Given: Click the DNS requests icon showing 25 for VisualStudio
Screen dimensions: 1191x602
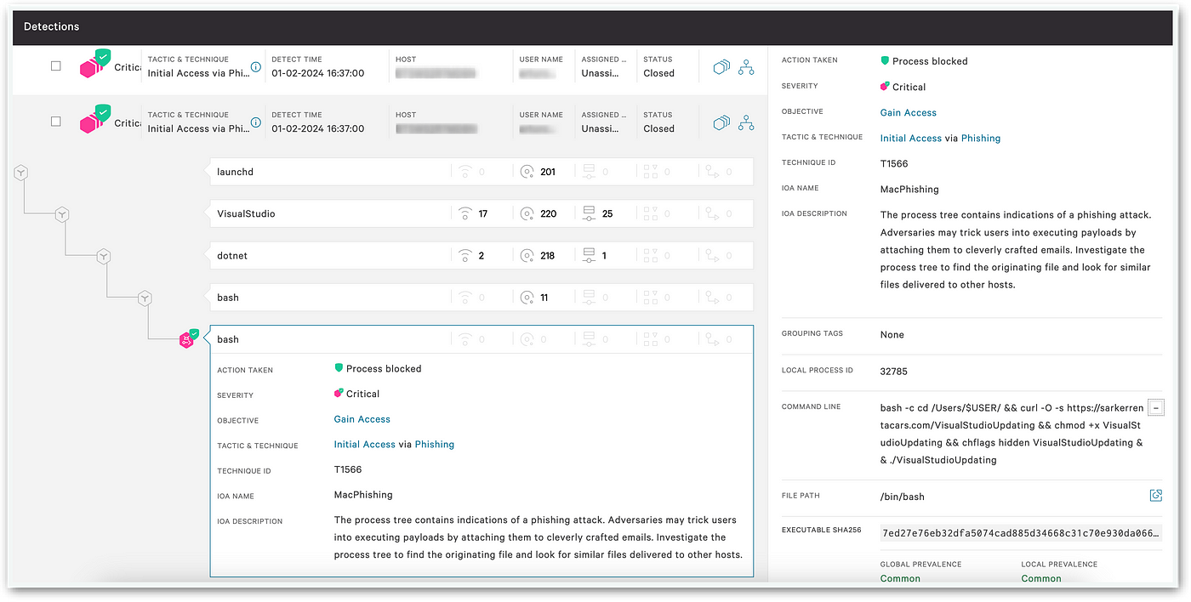Looking at the screenshot, I should [x=589, y=213].
